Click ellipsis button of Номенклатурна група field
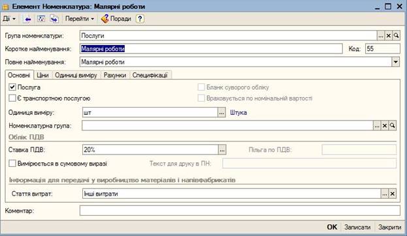407x236 pixels. 377,126
